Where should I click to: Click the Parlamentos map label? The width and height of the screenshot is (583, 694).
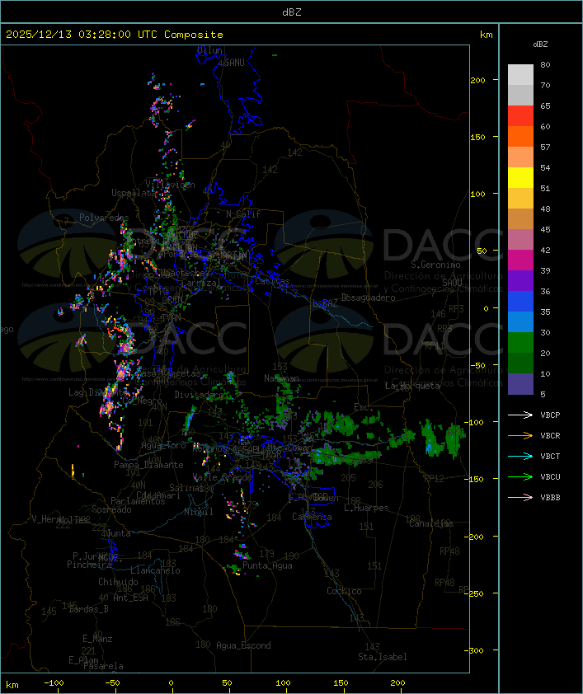coord(138,501)
